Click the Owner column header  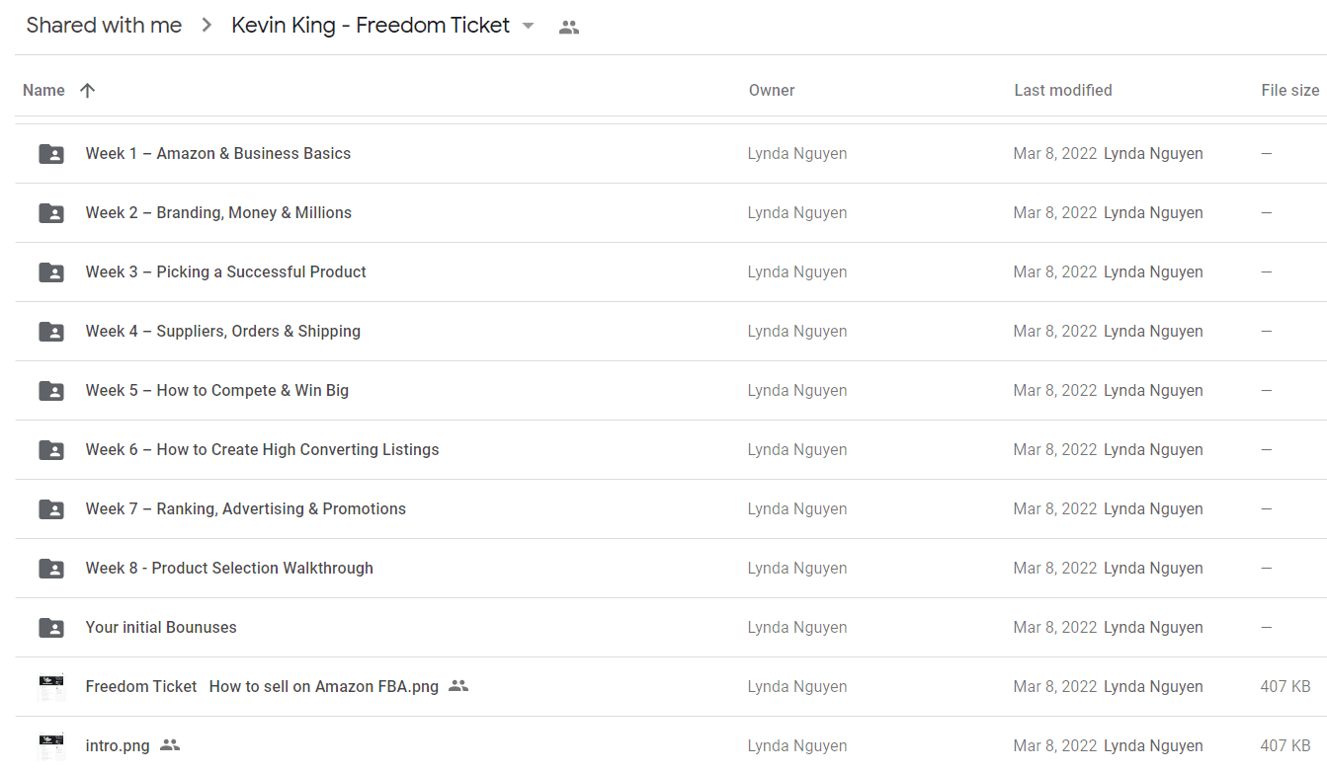[772, 90]
